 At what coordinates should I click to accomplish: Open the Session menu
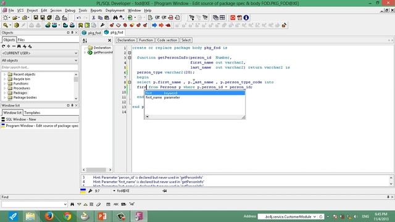pyautogui.click(x=56, y=10)
